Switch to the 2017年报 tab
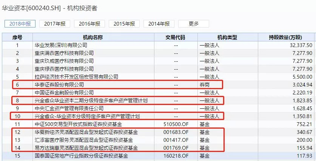The height and width of the screenshot is (161, 316). tap(55, 24)
